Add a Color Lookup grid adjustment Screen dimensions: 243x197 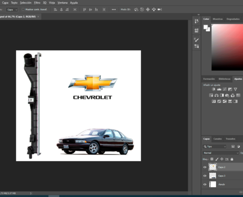[238, 95]
